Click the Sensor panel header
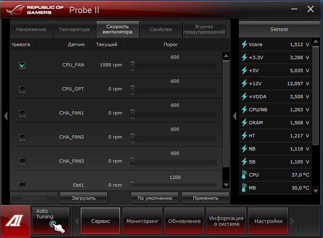The image size is (323, 238). point(279,29)
